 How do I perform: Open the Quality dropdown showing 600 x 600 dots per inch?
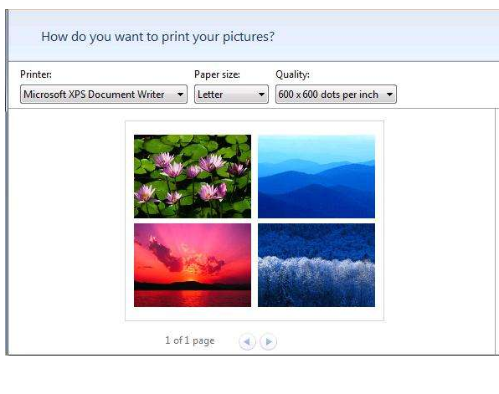(x=336, y=95)
